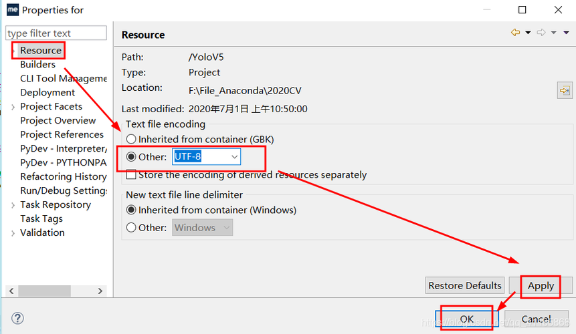Expand the Project Facets tree node
Viewport: 576px width, 334px height.
pyautogui.click(x=13, y=107)
